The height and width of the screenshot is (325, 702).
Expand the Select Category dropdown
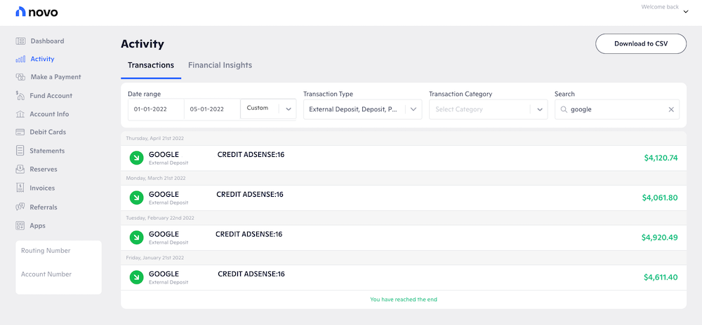pyautogui.click(x=539, y=109)
